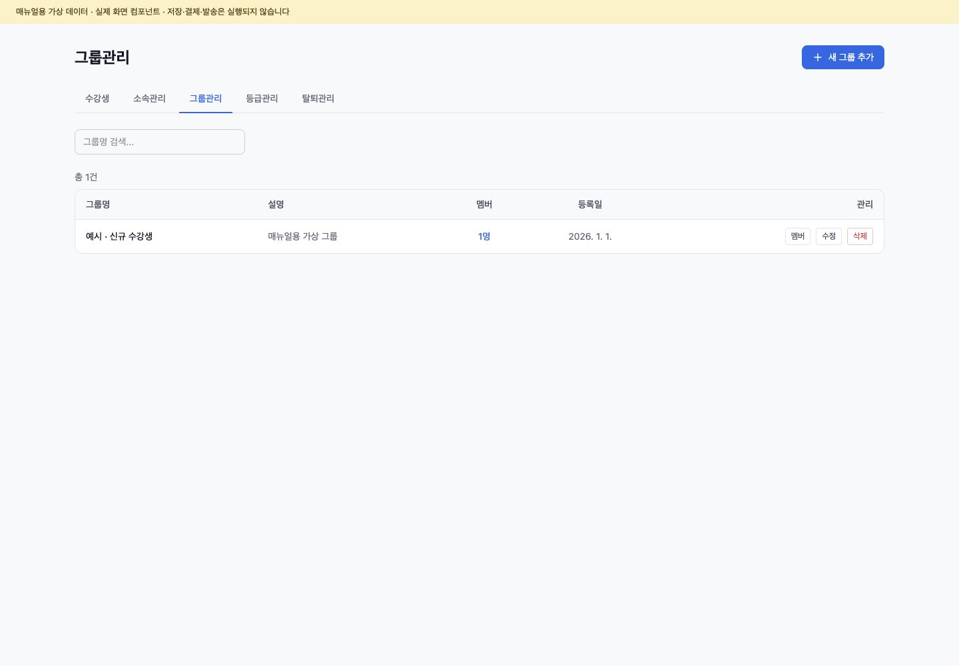Screen dimensions: 959x666
Task: Delete the group with the 삭제 button
Action: pos(860,236)
